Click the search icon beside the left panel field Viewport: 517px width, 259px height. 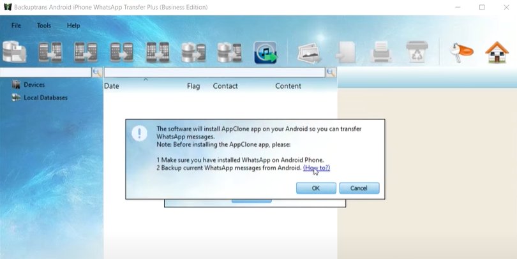pyautogui.click(x=97, y=73)
